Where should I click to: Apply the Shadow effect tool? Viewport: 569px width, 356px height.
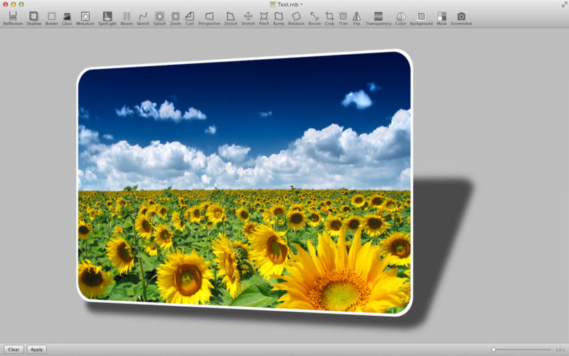[x=33, y=18]
